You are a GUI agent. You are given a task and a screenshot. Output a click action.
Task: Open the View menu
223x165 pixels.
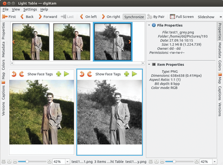pos(16,9)
